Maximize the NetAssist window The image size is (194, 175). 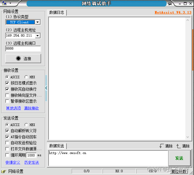coord(185,4)
